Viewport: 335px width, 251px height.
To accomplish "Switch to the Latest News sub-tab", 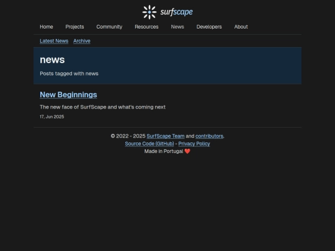I will click(x=54, y=41).
